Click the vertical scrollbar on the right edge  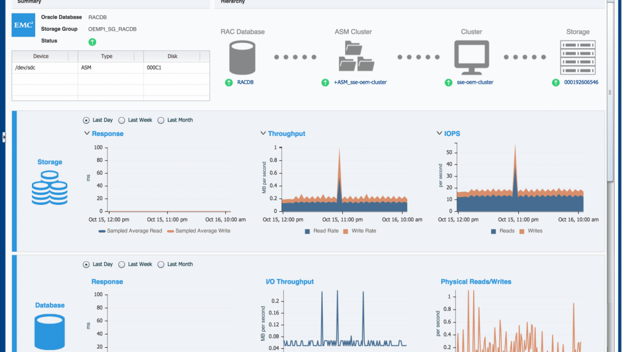[610, 92]
